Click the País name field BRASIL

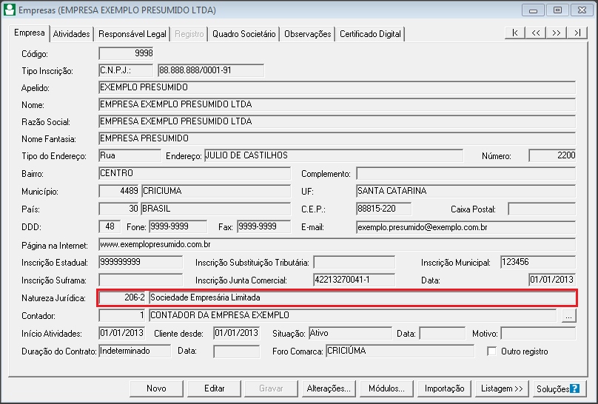pyautogui.click(x=216, y=209)
